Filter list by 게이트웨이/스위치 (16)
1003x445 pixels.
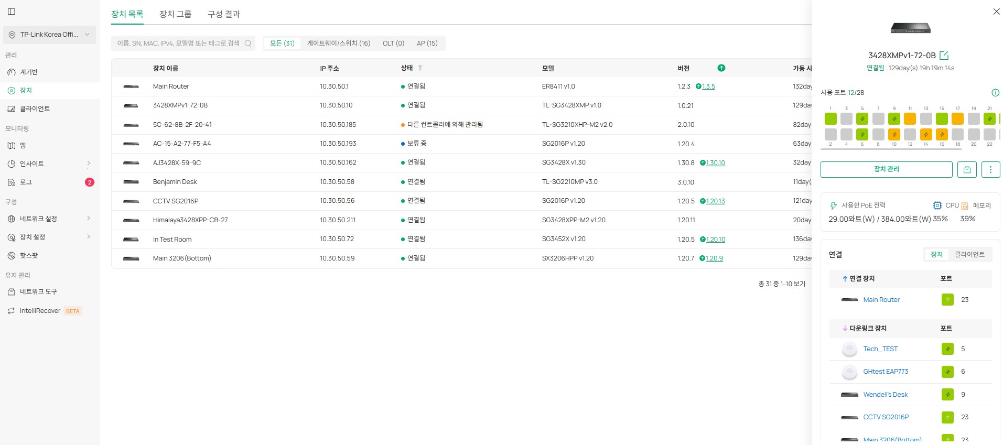[x=338, y=44]
